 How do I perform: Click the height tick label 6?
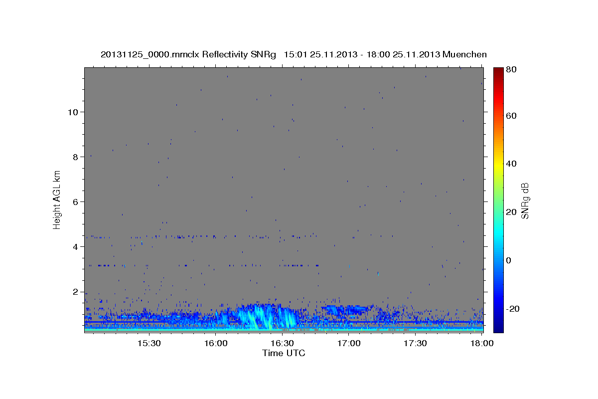pyautogui.click(x=75, y=201)
